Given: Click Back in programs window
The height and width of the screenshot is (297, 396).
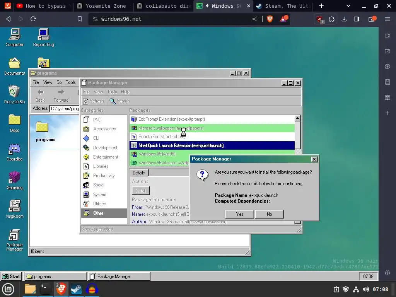Looking at the screenshot, I should [x=40, y=96].
